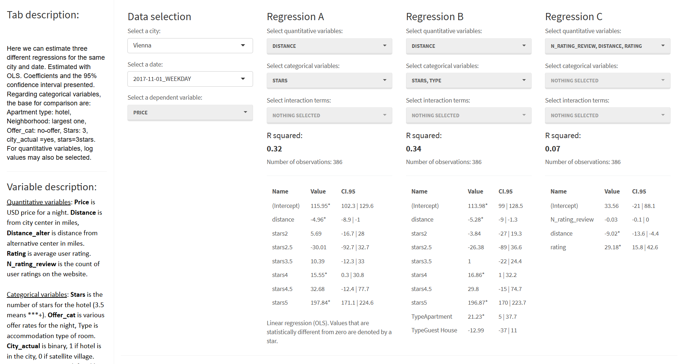The image size is (681, 364).
Task: Click the caret arrow on date selector
Action: coord(243,79)
